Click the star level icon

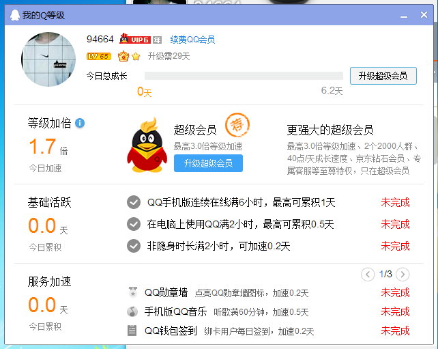tap(136, 57)
